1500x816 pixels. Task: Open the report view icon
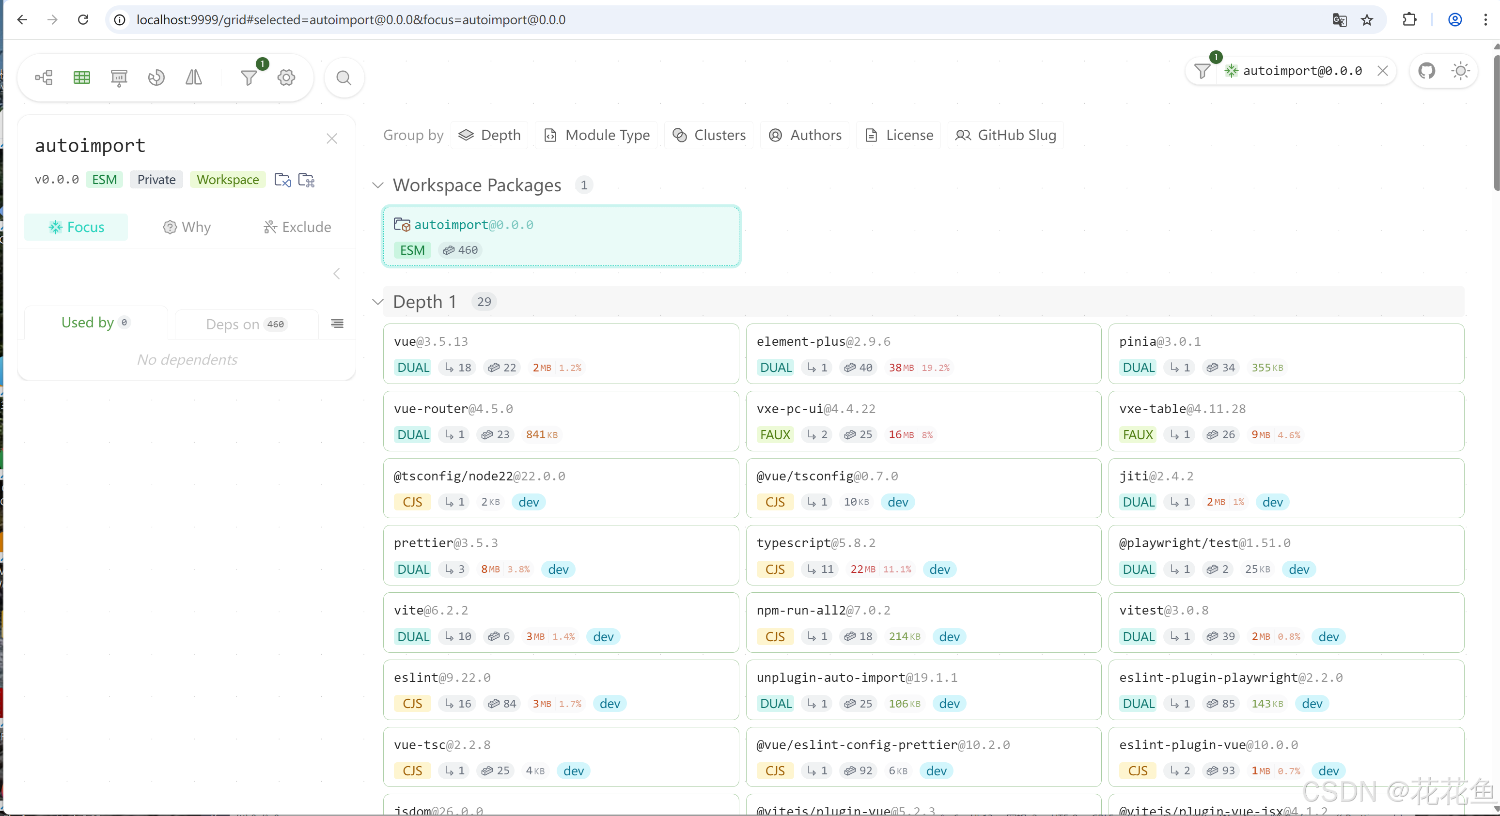[x=119, y=77]
